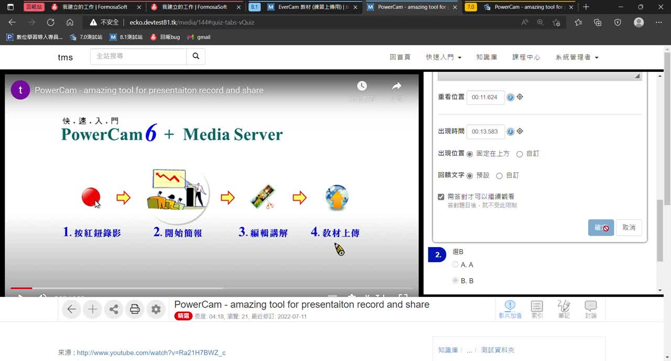Image resolution: width=671 pixels, height=361 pixels.
Task: Open the 回報bug bookmark
Action: (x=165, y=37)
